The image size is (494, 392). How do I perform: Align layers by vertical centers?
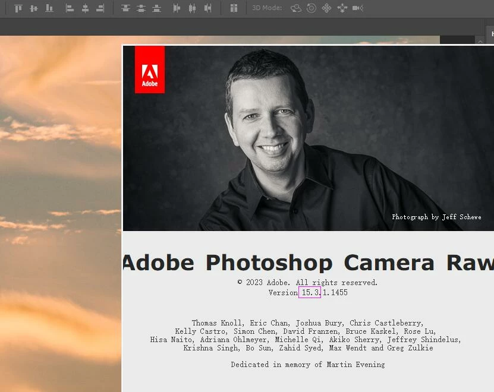34,8
